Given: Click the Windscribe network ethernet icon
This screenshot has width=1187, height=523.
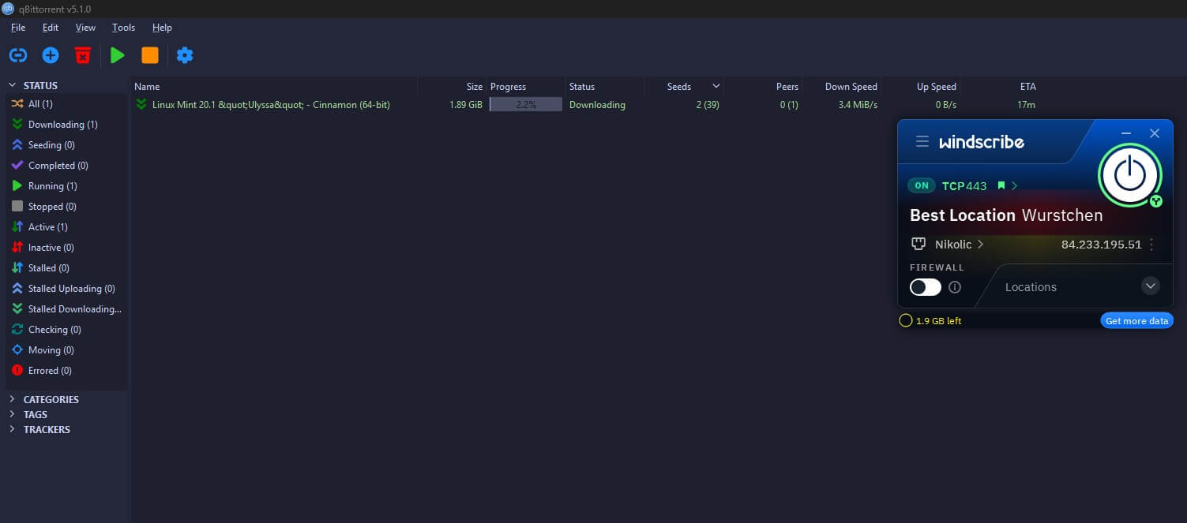Looking at the screenshot, I should point(918,245).
